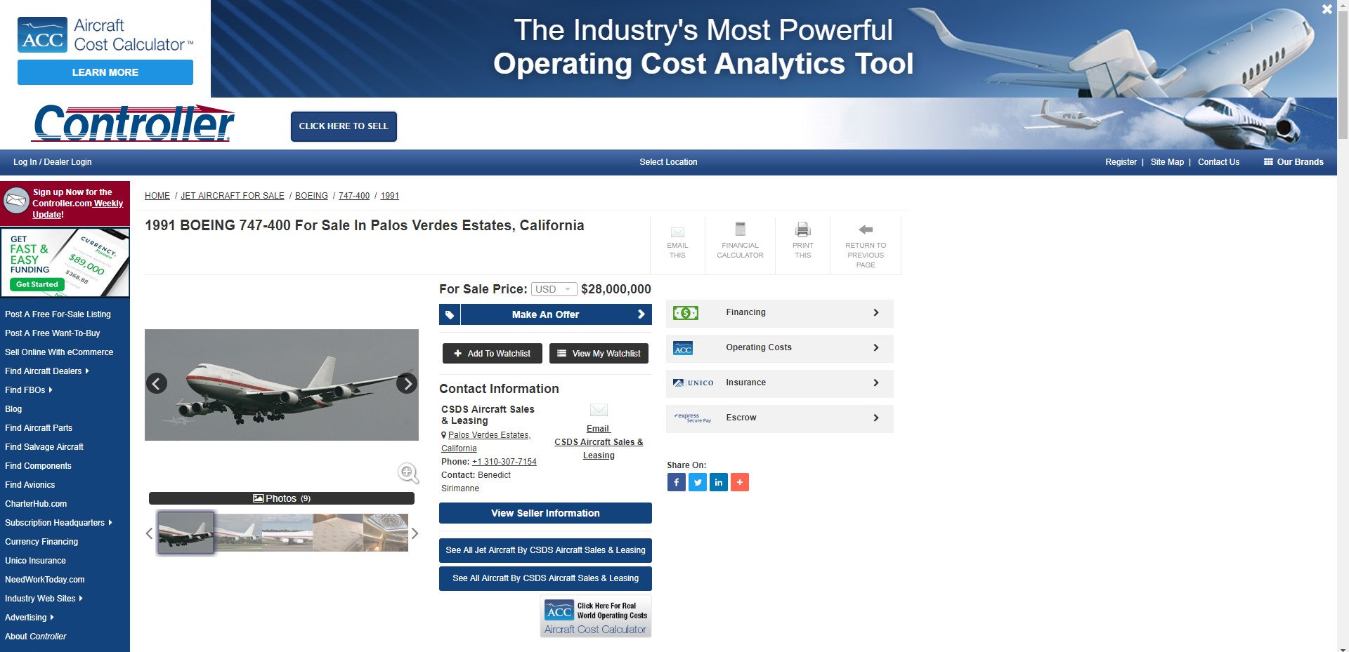Screen dimensions: 1349x652
Task: Select the first takeoff photo thumbnail
Action: 185,533
